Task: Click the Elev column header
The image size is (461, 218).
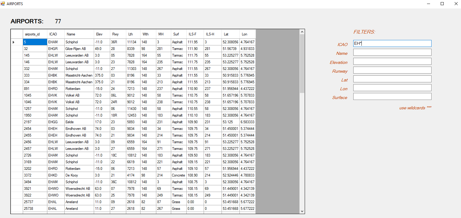Action: [x=102, y=34]
